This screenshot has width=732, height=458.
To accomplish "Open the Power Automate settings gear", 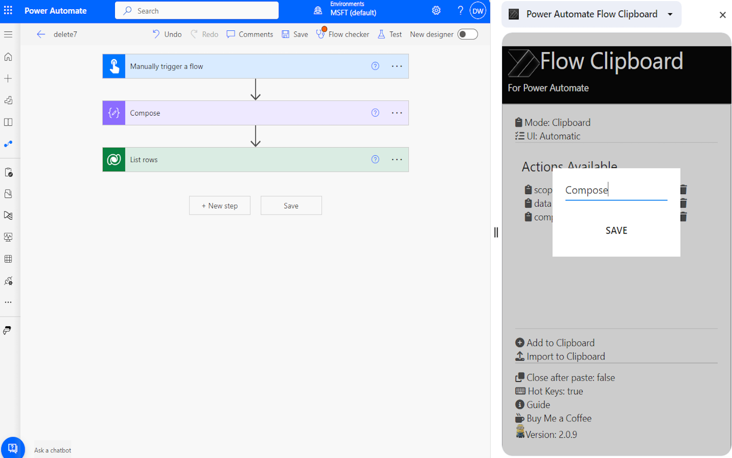I will 436,10.
